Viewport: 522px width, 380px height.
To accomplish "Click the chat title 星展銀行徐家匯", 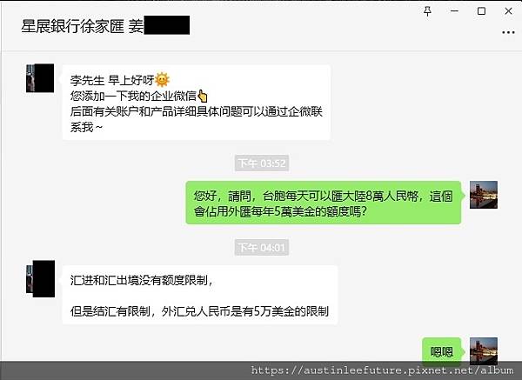I will [72, 26].
